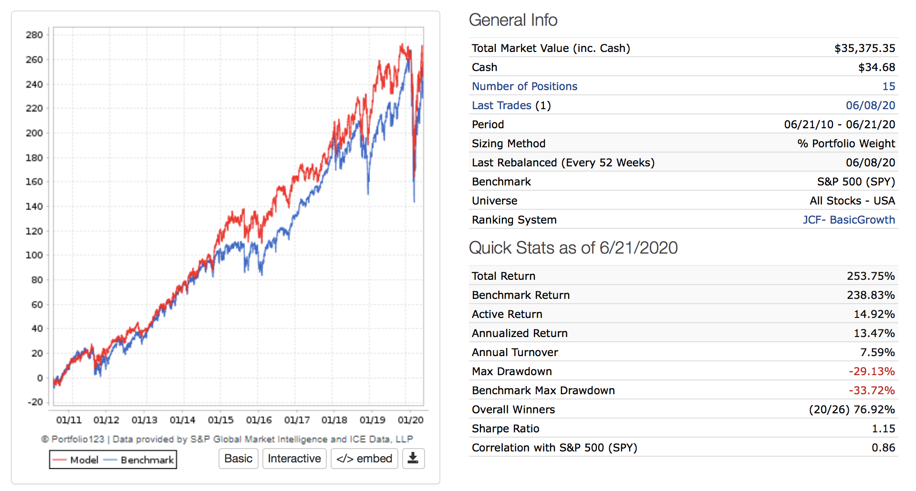The height and width of the screenshot is (491, 916).
Task: Click the Sharpe Ratio value 1.15
Action: (883, 429)
